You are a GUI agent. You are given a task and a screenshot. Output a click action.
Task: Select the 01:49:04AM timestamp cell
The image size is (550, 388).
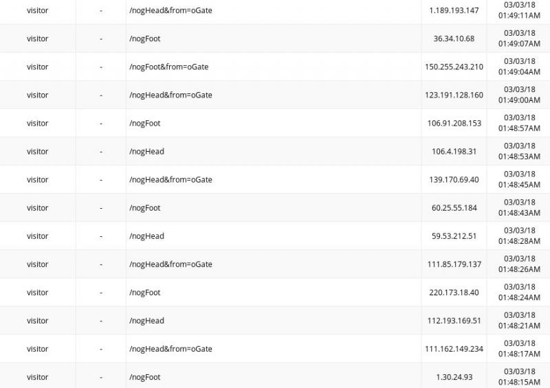520,67
